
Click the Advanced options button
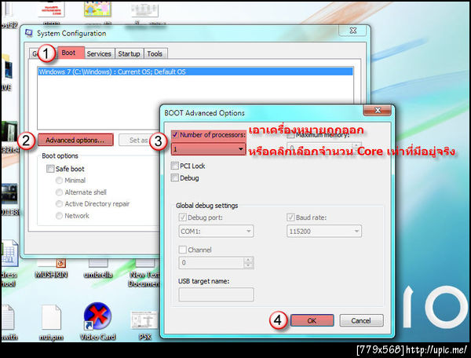pos(75,140)
